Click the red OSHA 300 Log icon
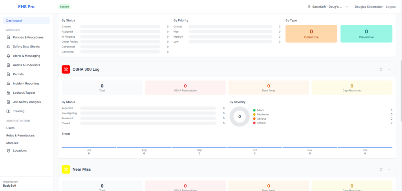 point(66,69)
